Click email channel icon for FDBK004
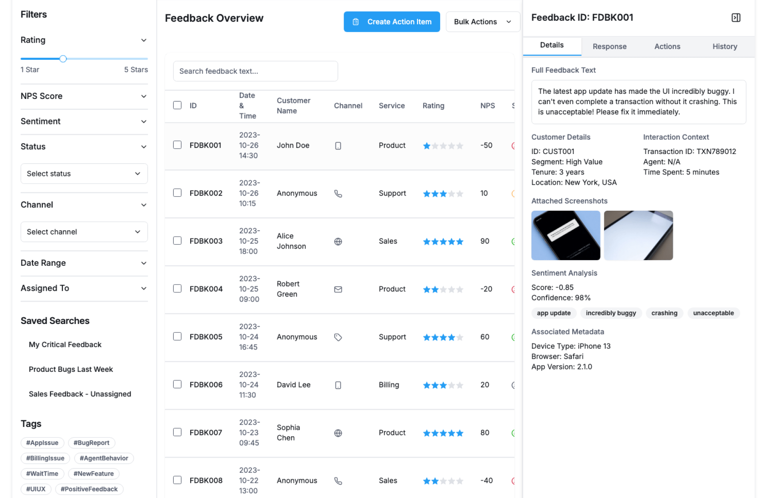This screenshot has height=498, width=767. tap(338, 289)
